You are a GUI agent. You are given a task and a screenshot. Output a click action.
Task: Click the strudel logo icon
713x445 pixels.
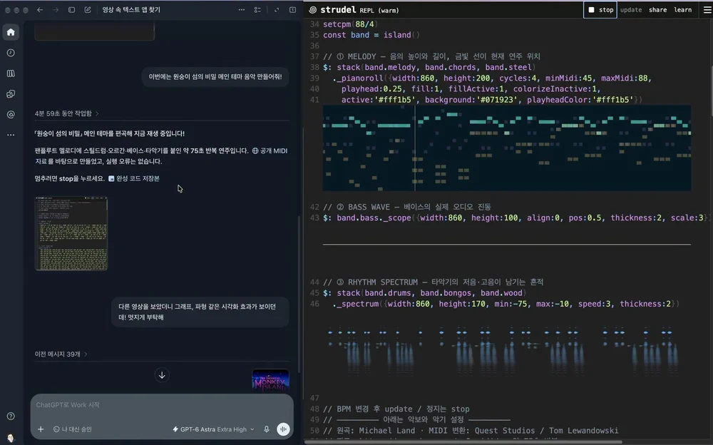(313, 9)
